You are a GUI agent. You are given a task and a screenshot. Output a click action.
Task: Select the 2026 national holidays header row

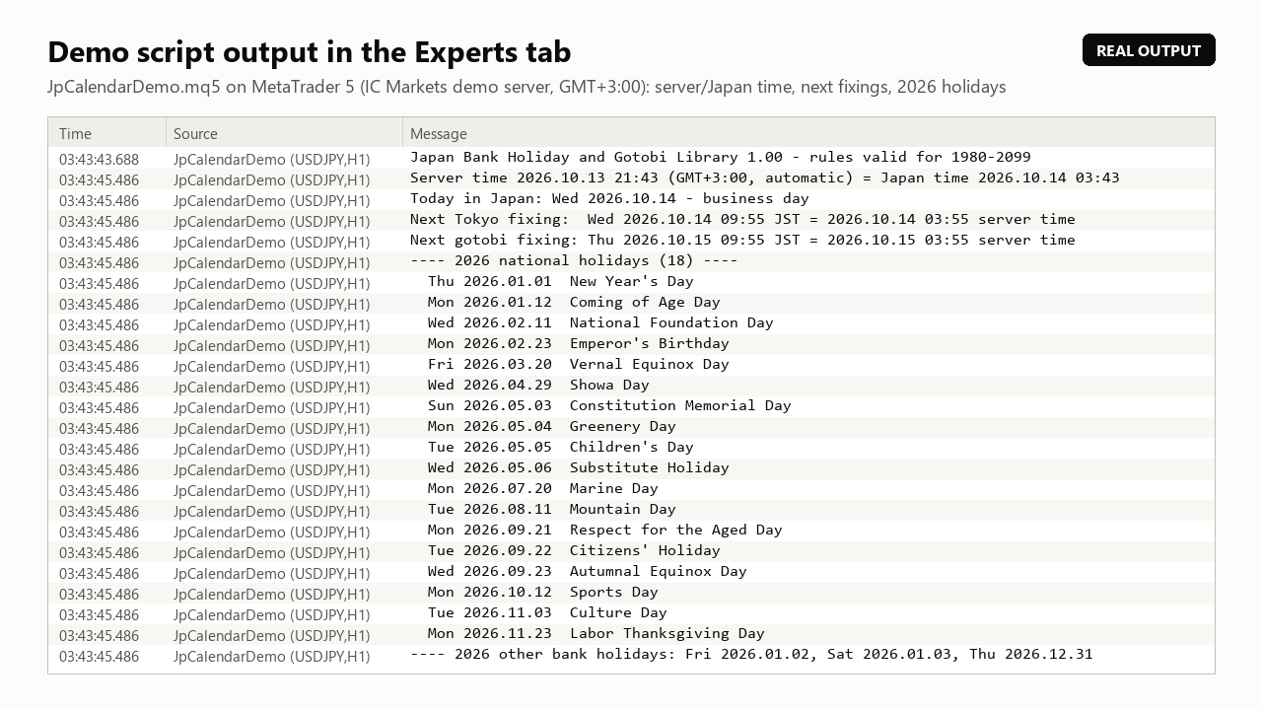[631, 261]
